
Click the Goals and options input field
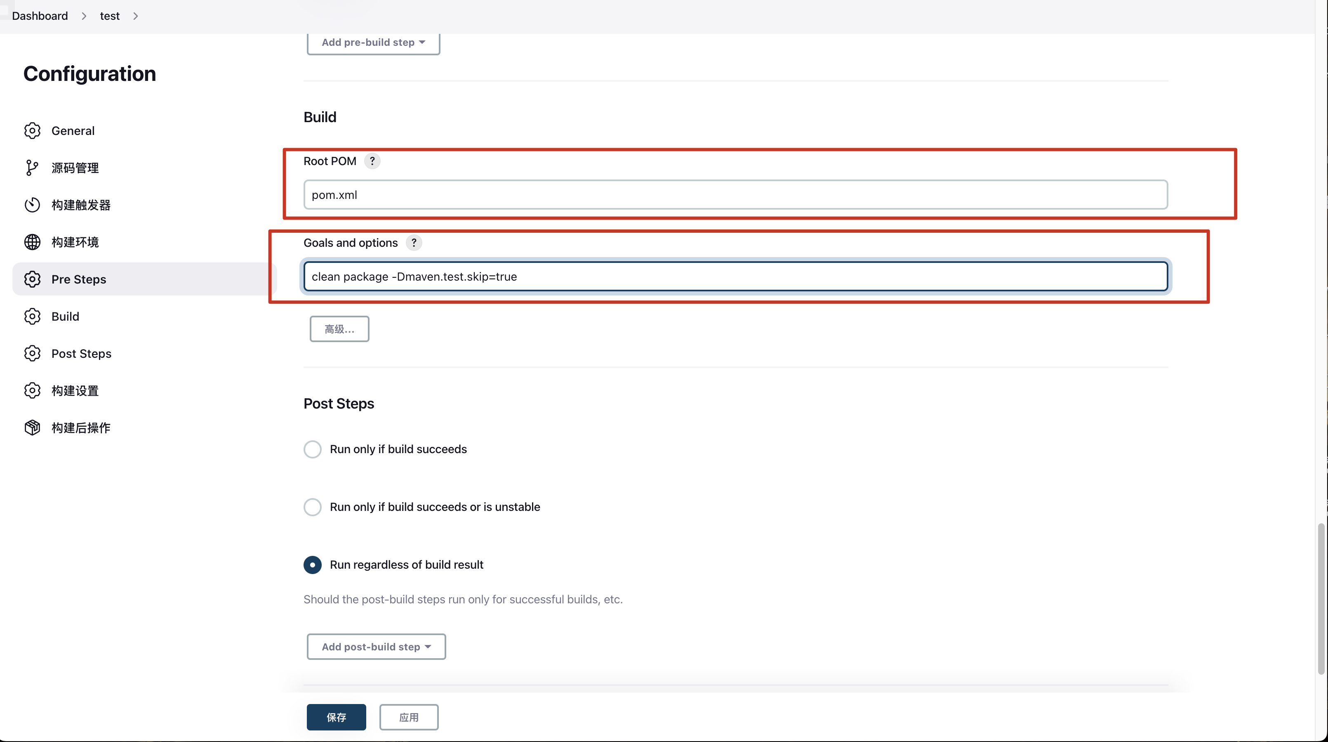pos(736,276)
